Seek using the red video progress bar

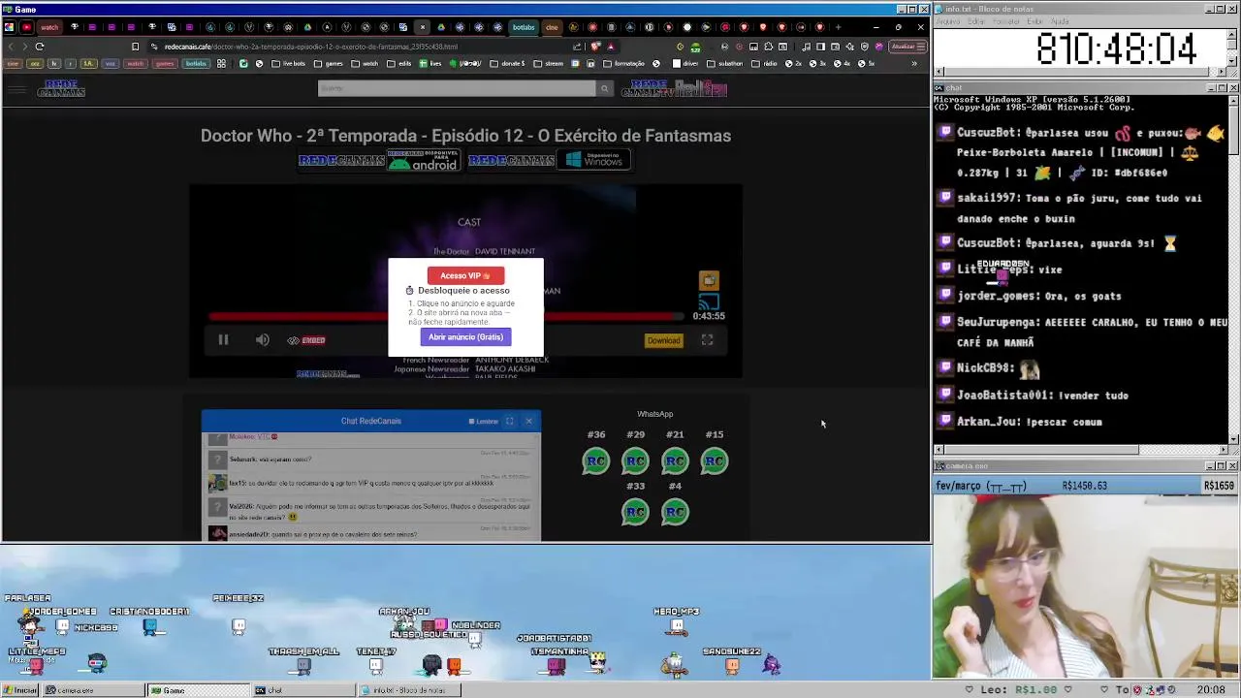pos(446,316)
